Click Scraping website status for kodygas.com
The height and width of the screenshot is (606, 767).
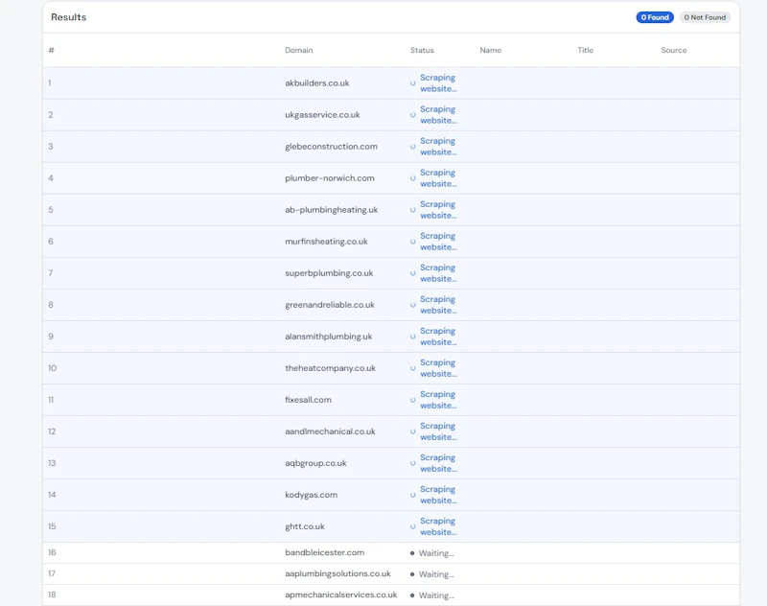click(438, 495)
